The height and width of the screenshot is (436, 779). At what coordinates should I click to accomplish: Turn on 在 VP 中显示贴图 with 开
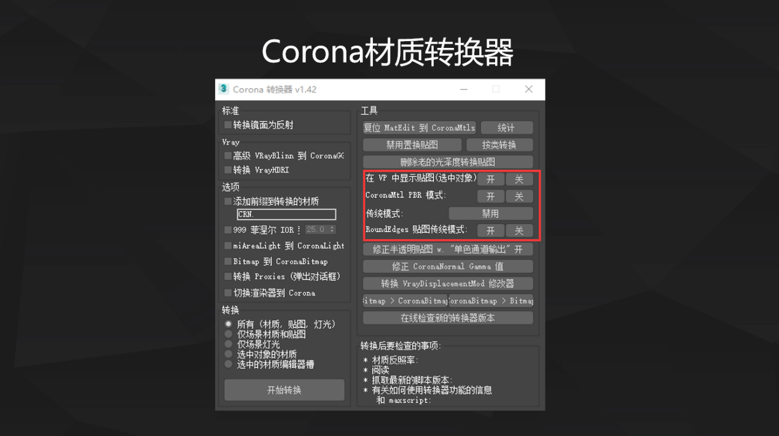pyautogui.click(x=490, y=179)
